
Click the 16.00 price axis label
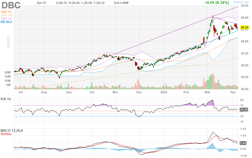(244, 89)
